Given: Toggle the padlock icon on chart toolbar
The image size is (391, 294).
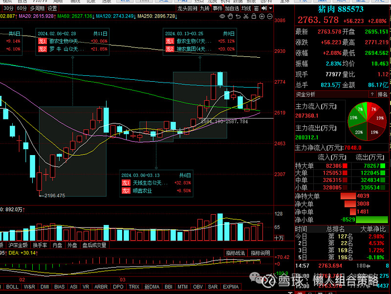Looking at the screenshot, I should point(254,16).
